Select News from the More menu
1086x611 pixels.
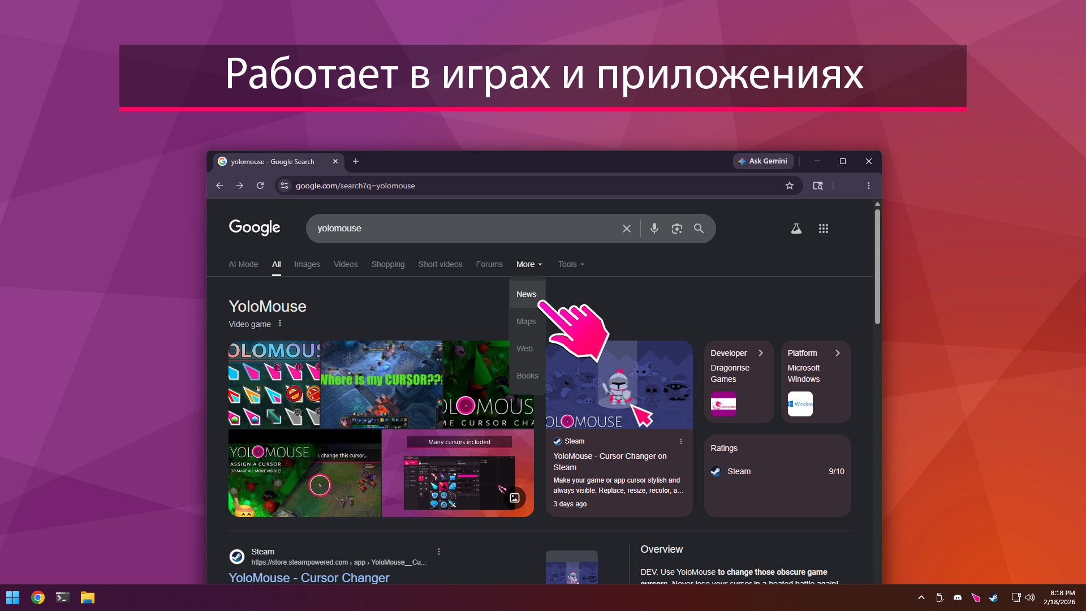(527, 294)
